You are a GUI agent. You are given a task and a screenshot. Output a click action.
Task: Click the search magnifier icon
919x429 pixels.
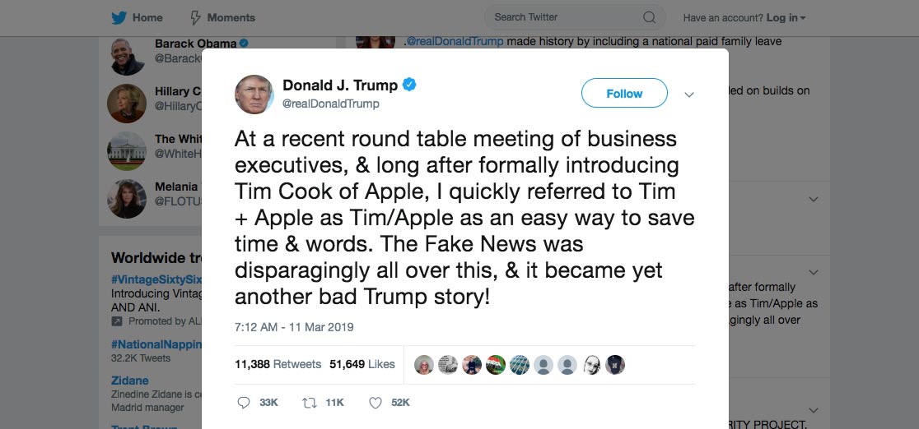click(x=649, y=17)
